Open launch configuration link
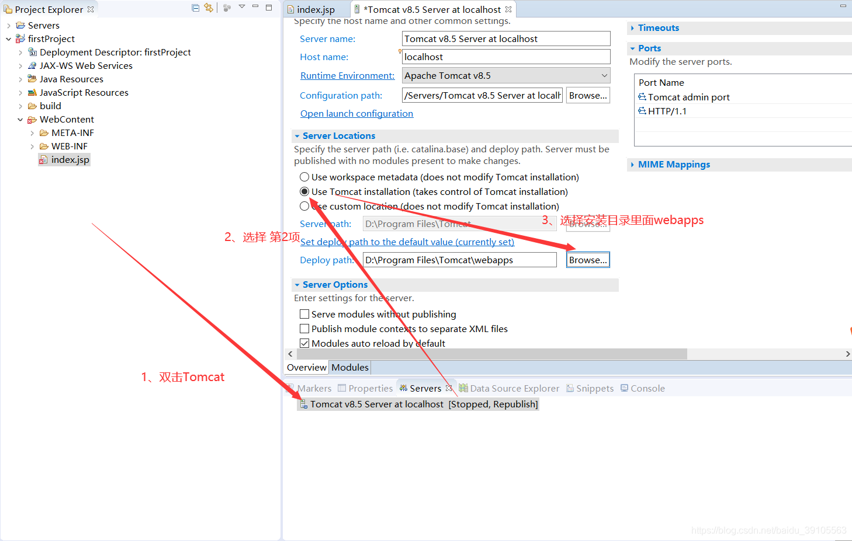The image size is (852, 541). pyautogui.click(x=356, y=114)
